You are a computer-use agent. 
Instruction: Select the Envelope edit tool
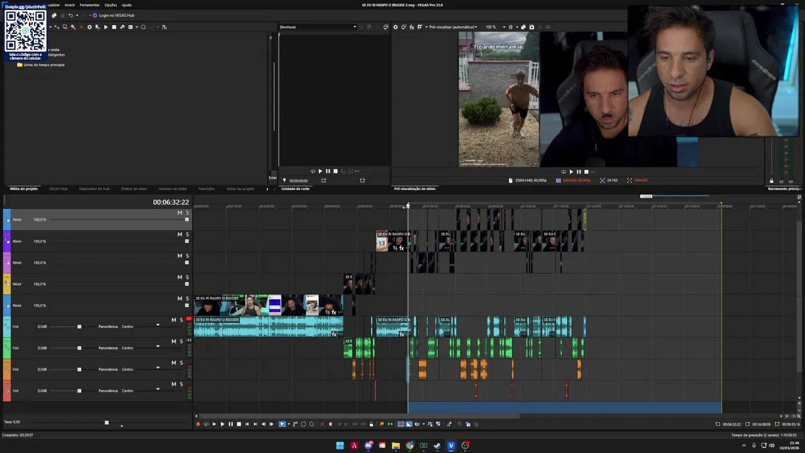click(x=295, y=424)
